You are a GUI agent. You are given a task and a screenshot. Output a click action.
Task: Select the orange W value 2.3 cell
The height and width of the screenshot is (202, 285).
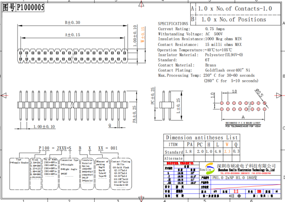click(227, 151)
